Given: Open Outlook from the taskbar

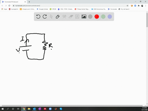Looking at the screenshot, I should tap(34, 109).
